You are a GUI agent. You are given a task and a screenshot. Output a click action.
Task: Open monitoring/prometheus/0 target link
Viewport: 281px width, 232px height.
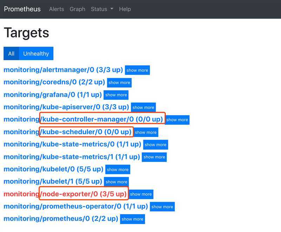[61, 219]
